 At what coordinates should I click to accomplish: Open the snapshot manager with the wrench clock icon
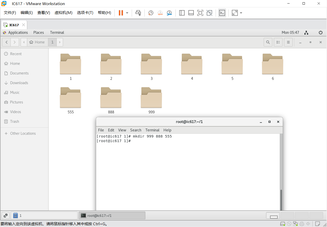[169, 13]
